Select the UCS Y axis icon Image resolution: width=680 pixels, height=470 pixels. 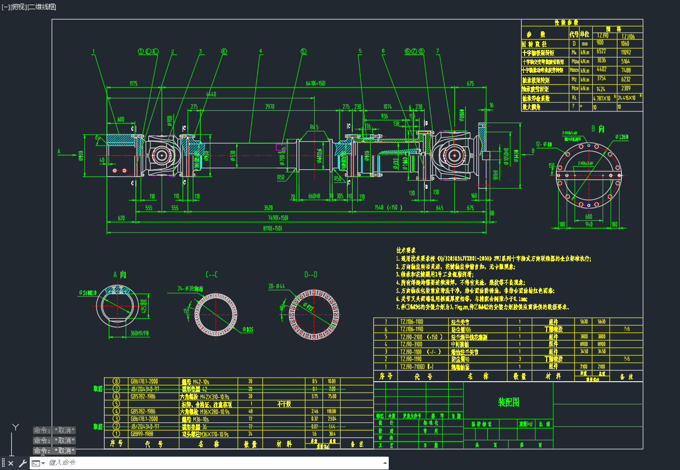(16, 427)
